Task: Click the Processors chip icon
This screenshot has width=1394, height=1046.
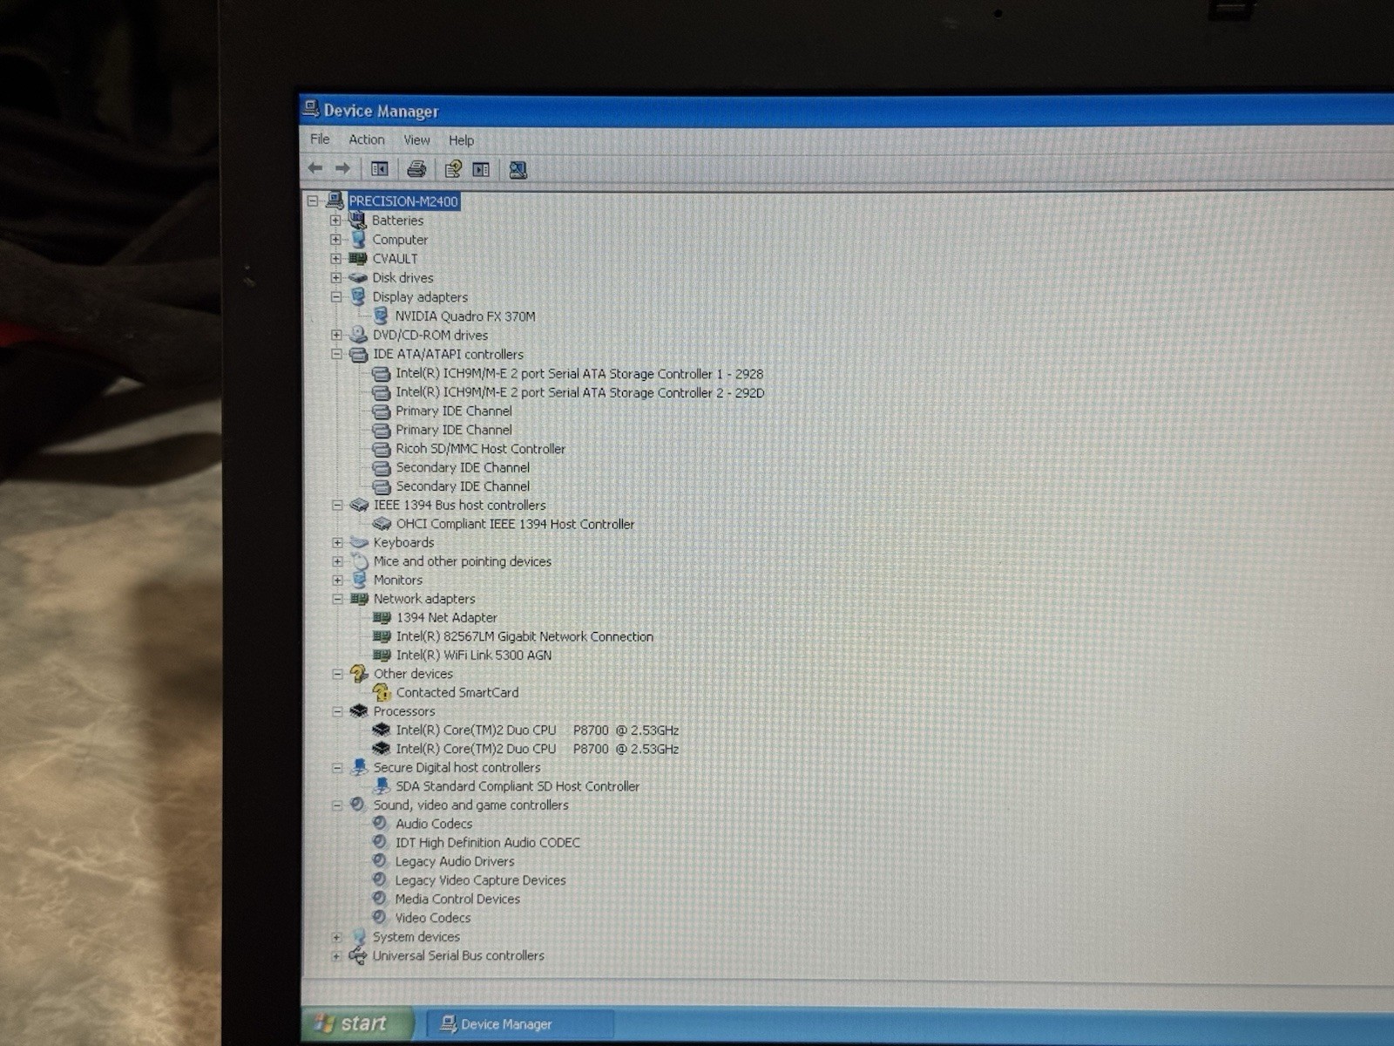Action: (359, 711)
